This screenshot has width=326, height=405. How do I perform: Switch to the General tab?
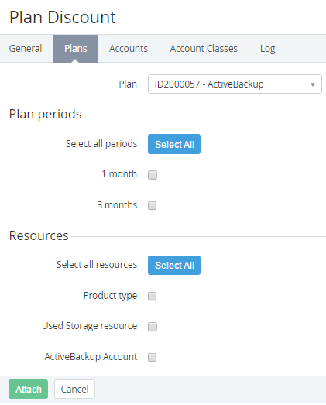pos(26,49)
